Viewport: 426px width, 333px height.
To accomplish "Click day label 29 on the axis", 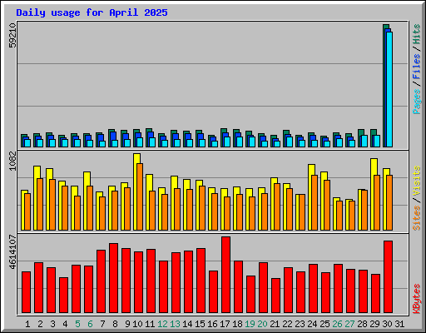I will pos(374,324).
